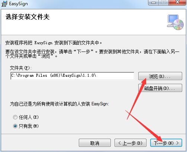Cancel the installation with 取消
Image resolution: width=187 pixels, height=152 pixels.
95,143
